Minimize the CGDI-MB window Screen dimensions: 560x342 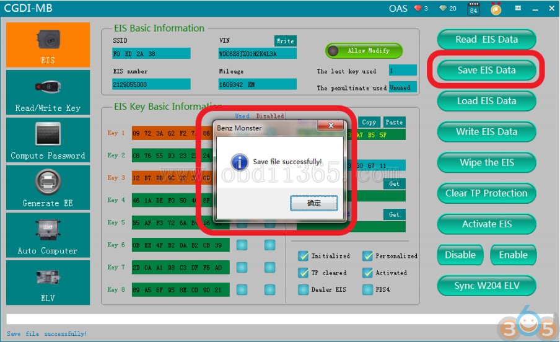pyautogui.click(x=535, y=9)
